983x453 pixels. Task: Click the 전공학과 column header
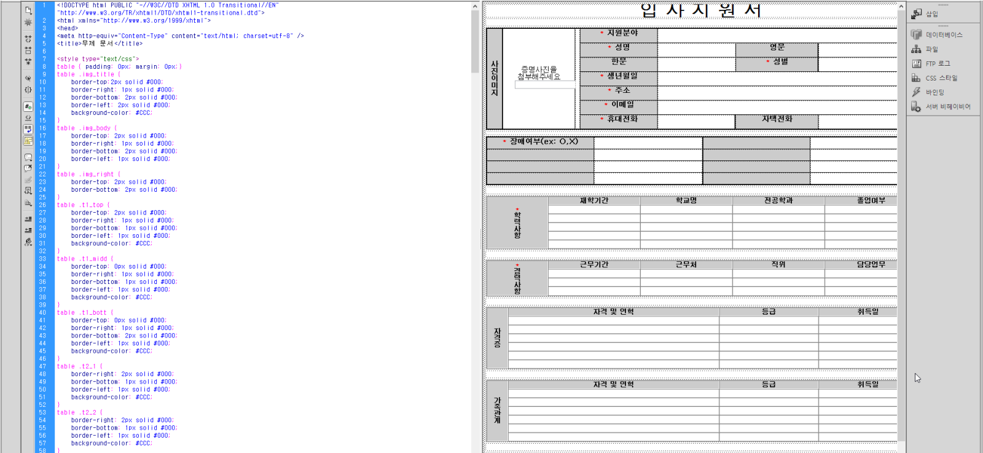[x=778, y=200]
